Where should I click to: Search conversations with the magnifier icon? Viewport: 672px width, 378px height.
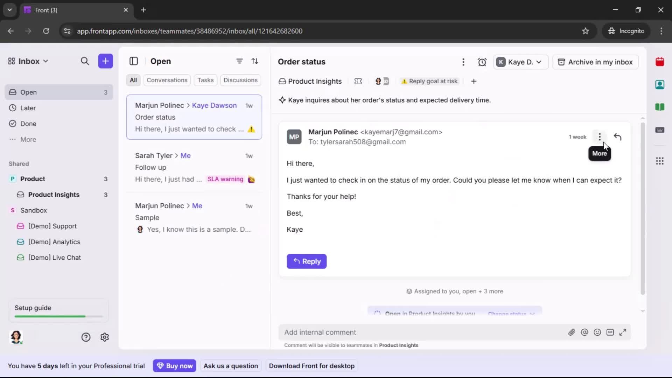coord(85,61)
